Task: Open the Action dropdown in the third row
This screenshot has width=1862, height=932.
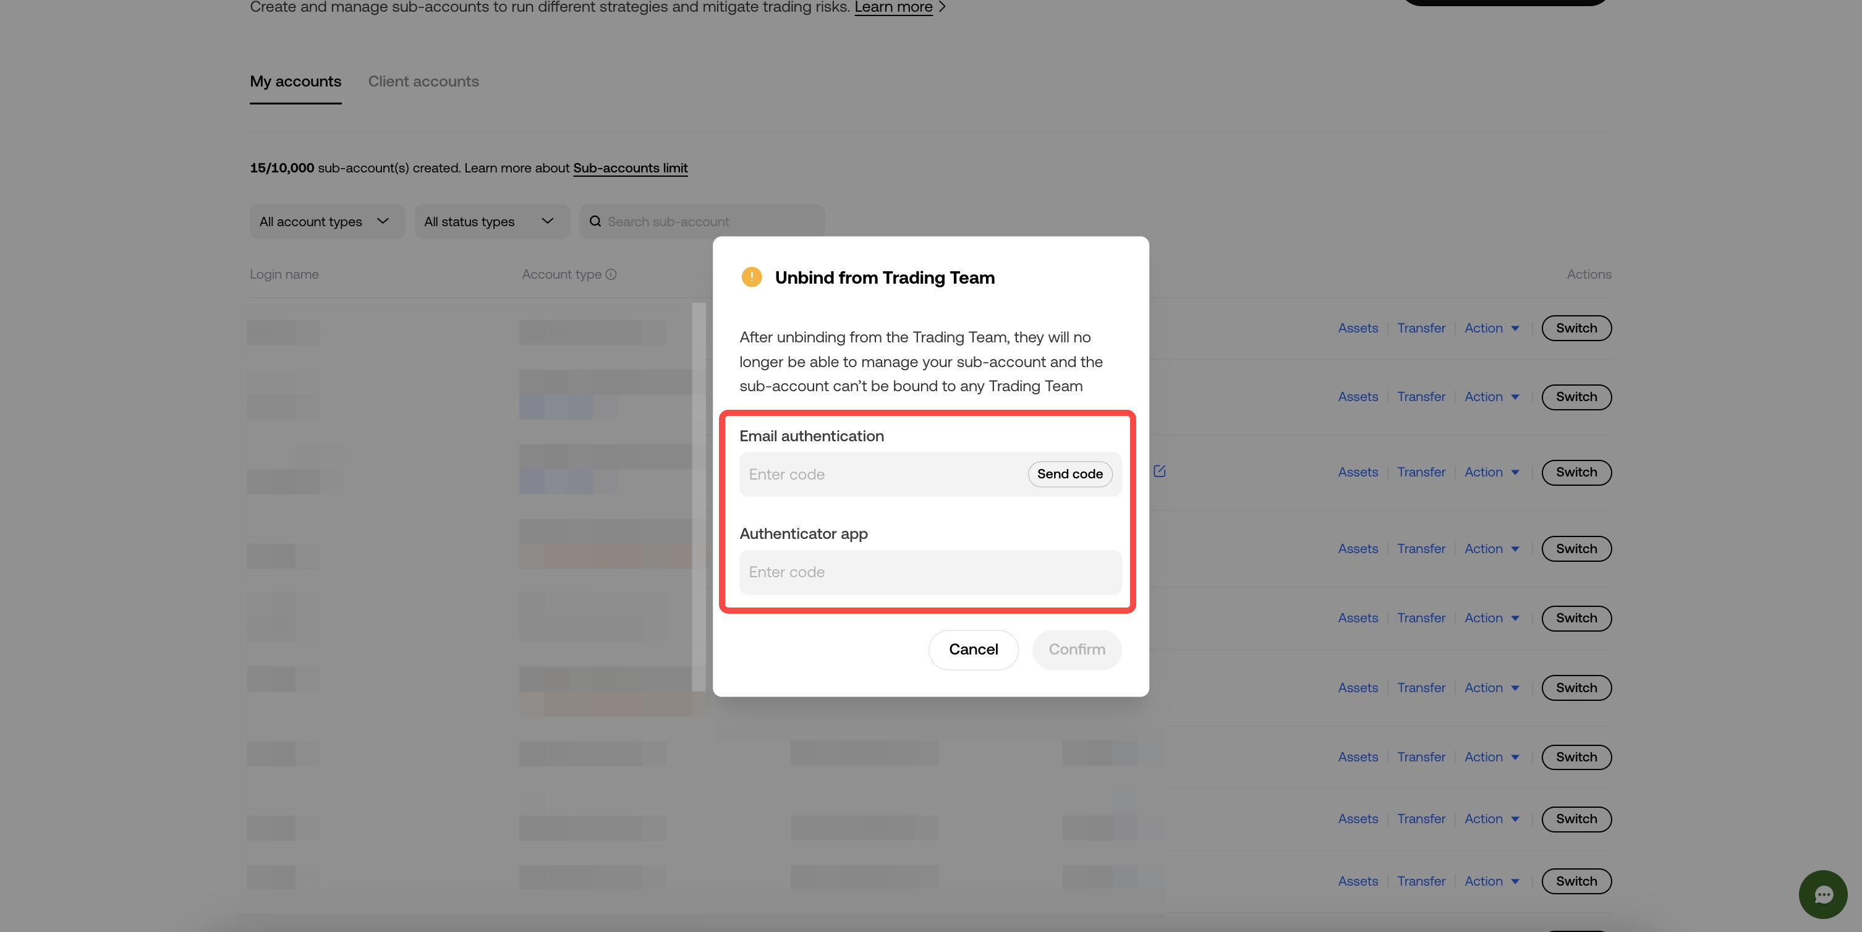Action: (x=1492, y=472)
